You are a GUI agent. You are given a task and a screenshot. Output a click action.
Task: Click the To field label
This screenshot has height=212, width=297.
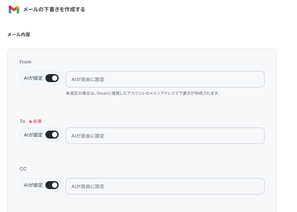[22, 121]
